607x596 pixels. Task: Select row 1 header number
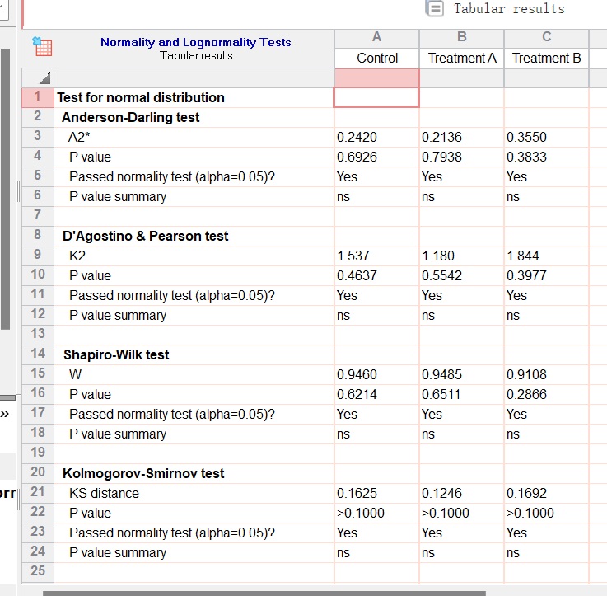38,97
